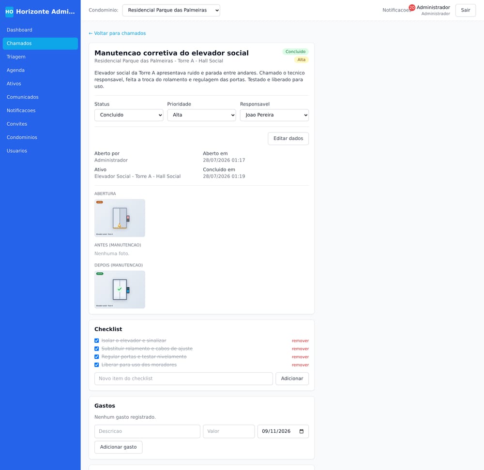The image size is (484, 470).
Task: Click the 'Alta' priority badge in the header
Action: (x=301, y=60)
